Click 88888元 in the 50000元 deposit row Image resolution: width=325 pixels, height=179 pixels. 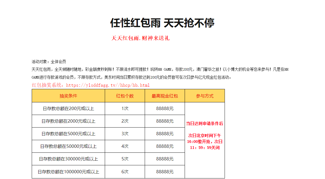[x=165, y=146]
